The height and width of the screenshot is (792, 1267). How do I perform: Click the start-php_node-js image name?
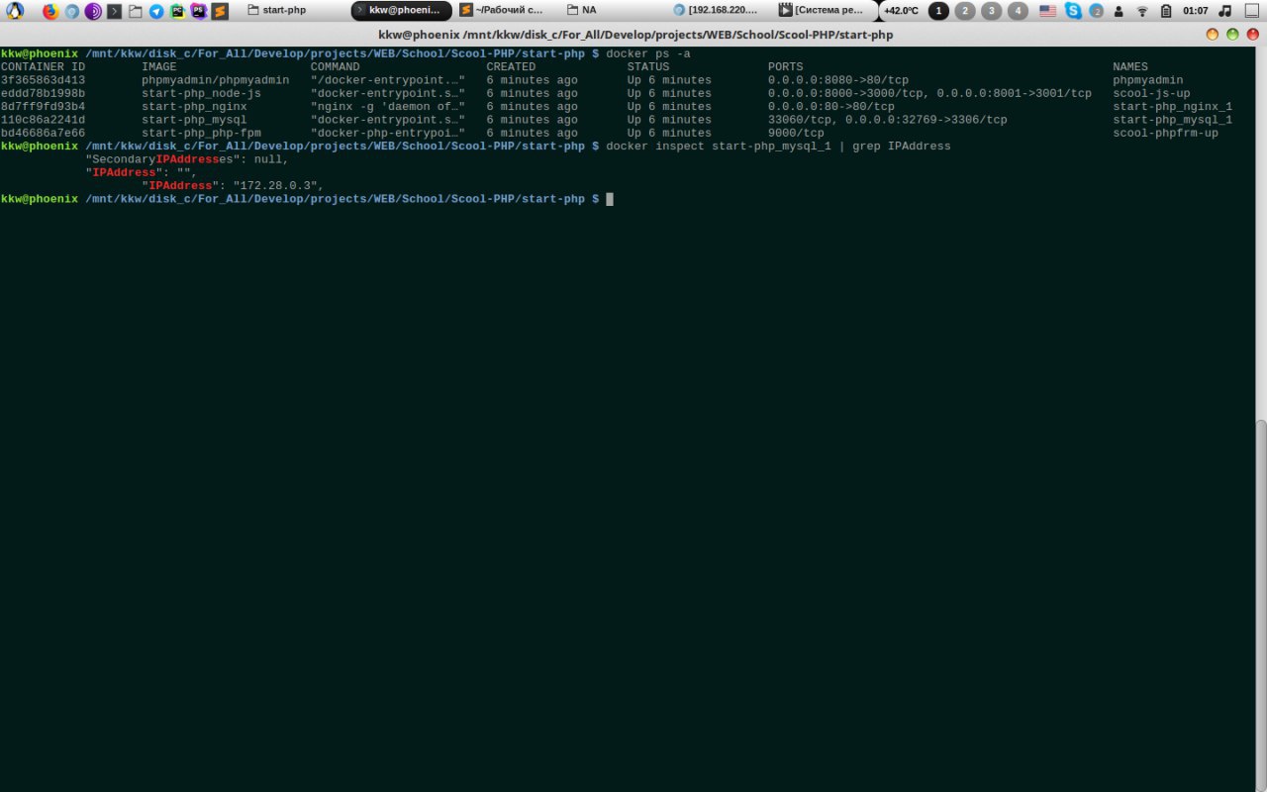coord(201,93)
